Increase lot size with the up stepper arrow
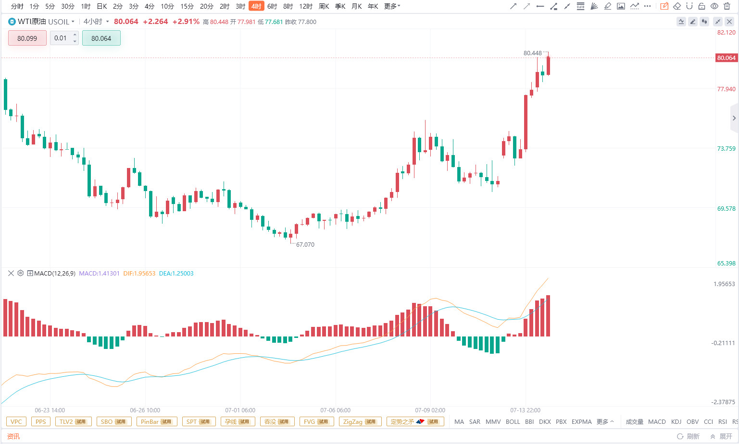 75,35
